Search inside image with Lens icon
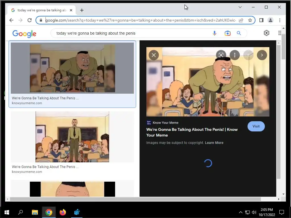Viewport: 291px width, 218px height. click(x=221, y=55)
